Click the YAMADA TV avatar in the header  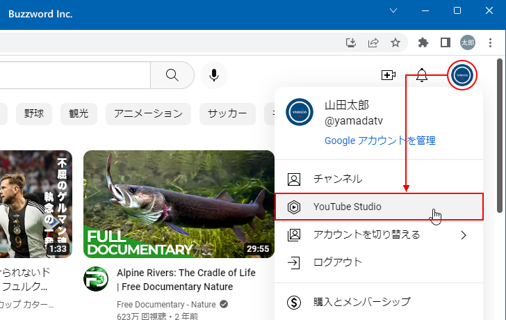(x=462, y=75)
